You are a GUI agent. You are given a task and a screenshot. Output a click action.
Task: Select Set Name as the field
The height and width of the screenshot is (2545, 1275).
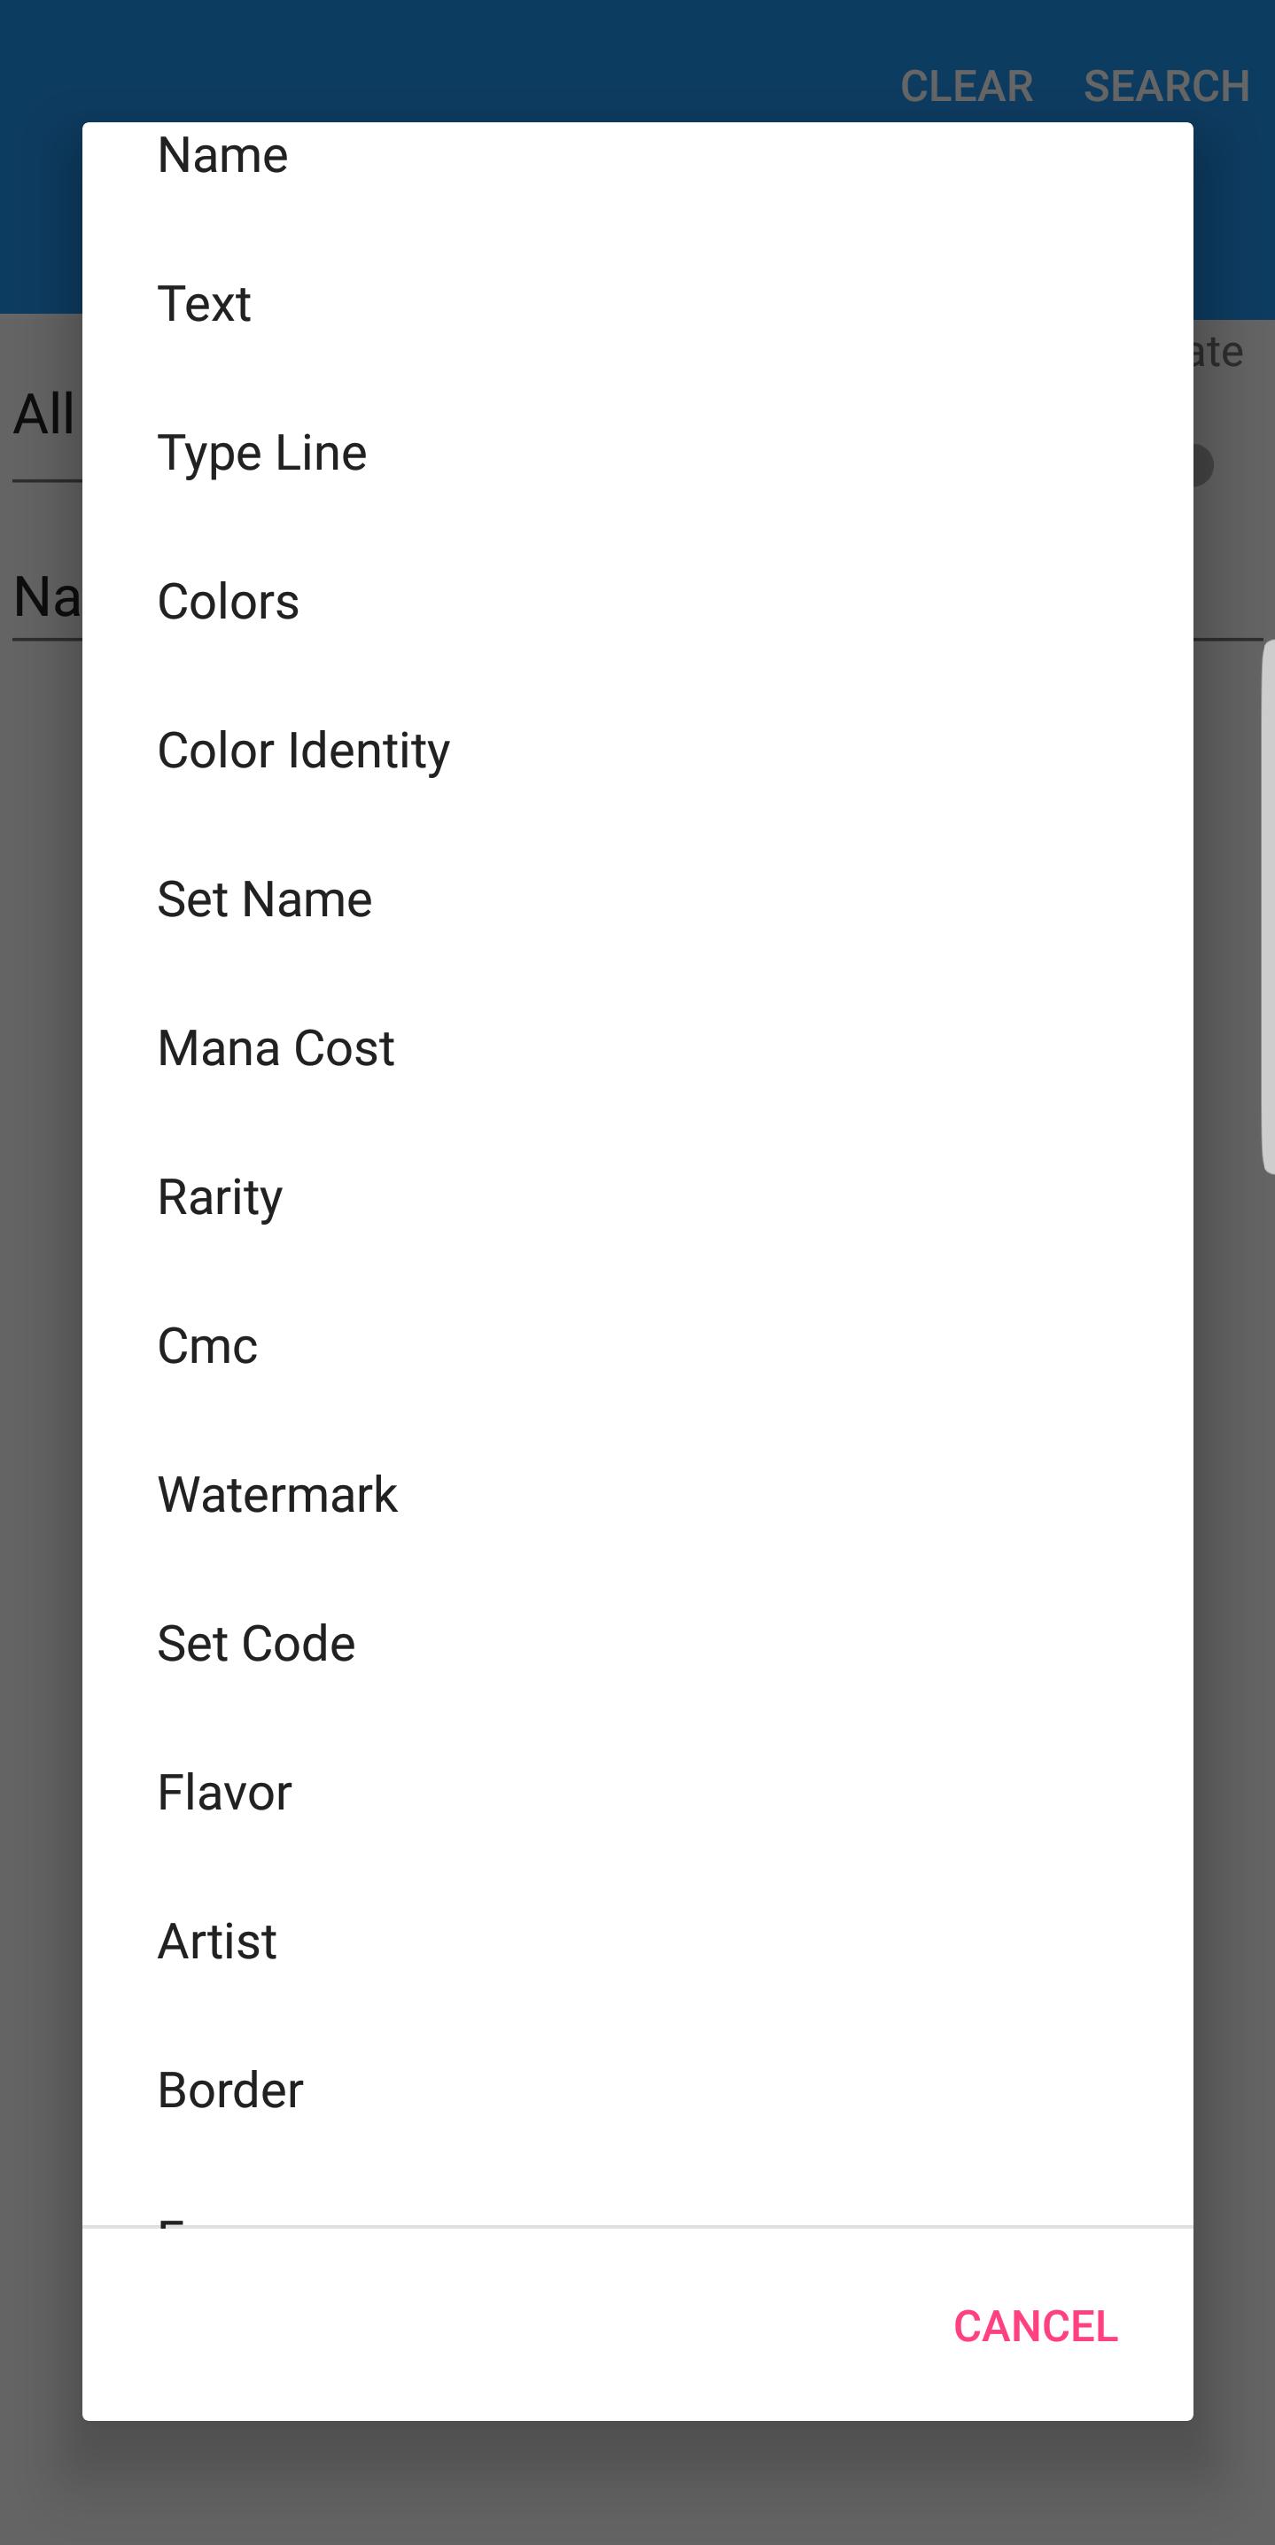pos(265,899)
